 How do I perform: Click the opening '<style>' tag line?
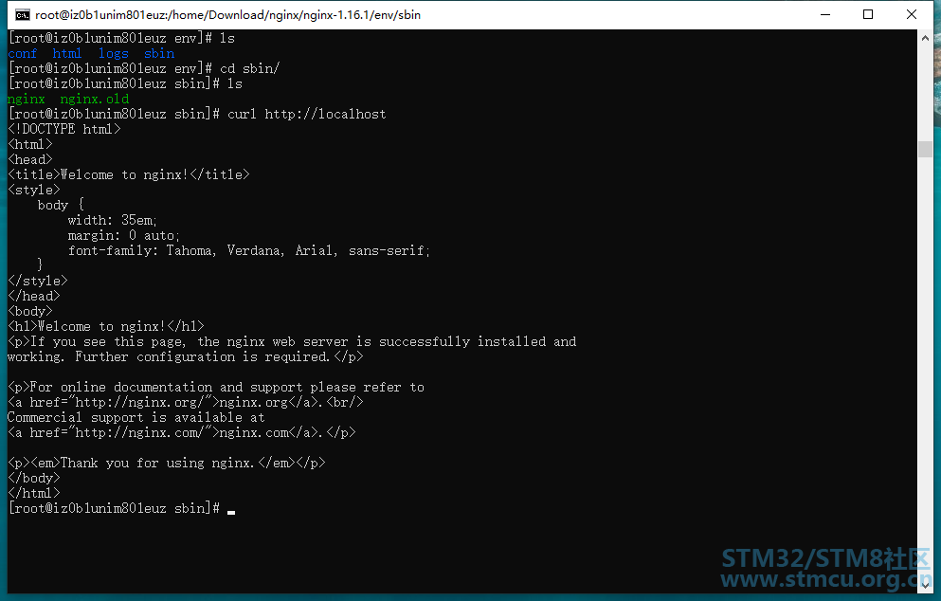tap(34, 190)
